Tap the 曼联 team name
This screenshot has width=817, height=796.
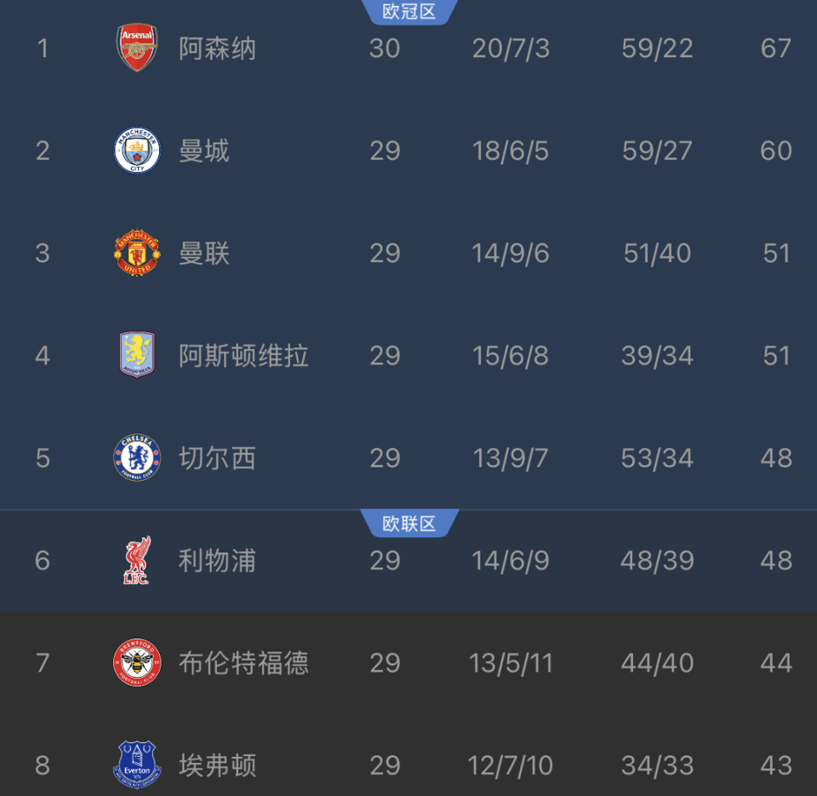tap(204, 254)
